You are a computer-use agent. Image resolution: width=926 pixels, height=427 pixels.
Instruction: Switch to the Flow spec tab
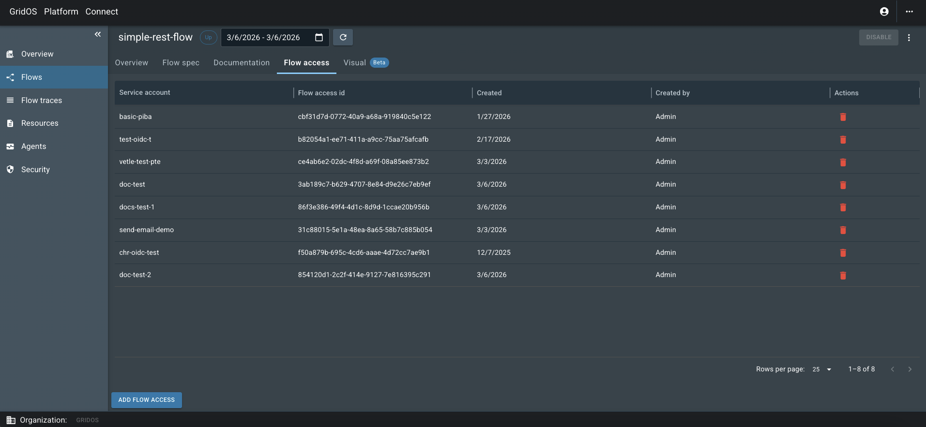pos(181,63)
